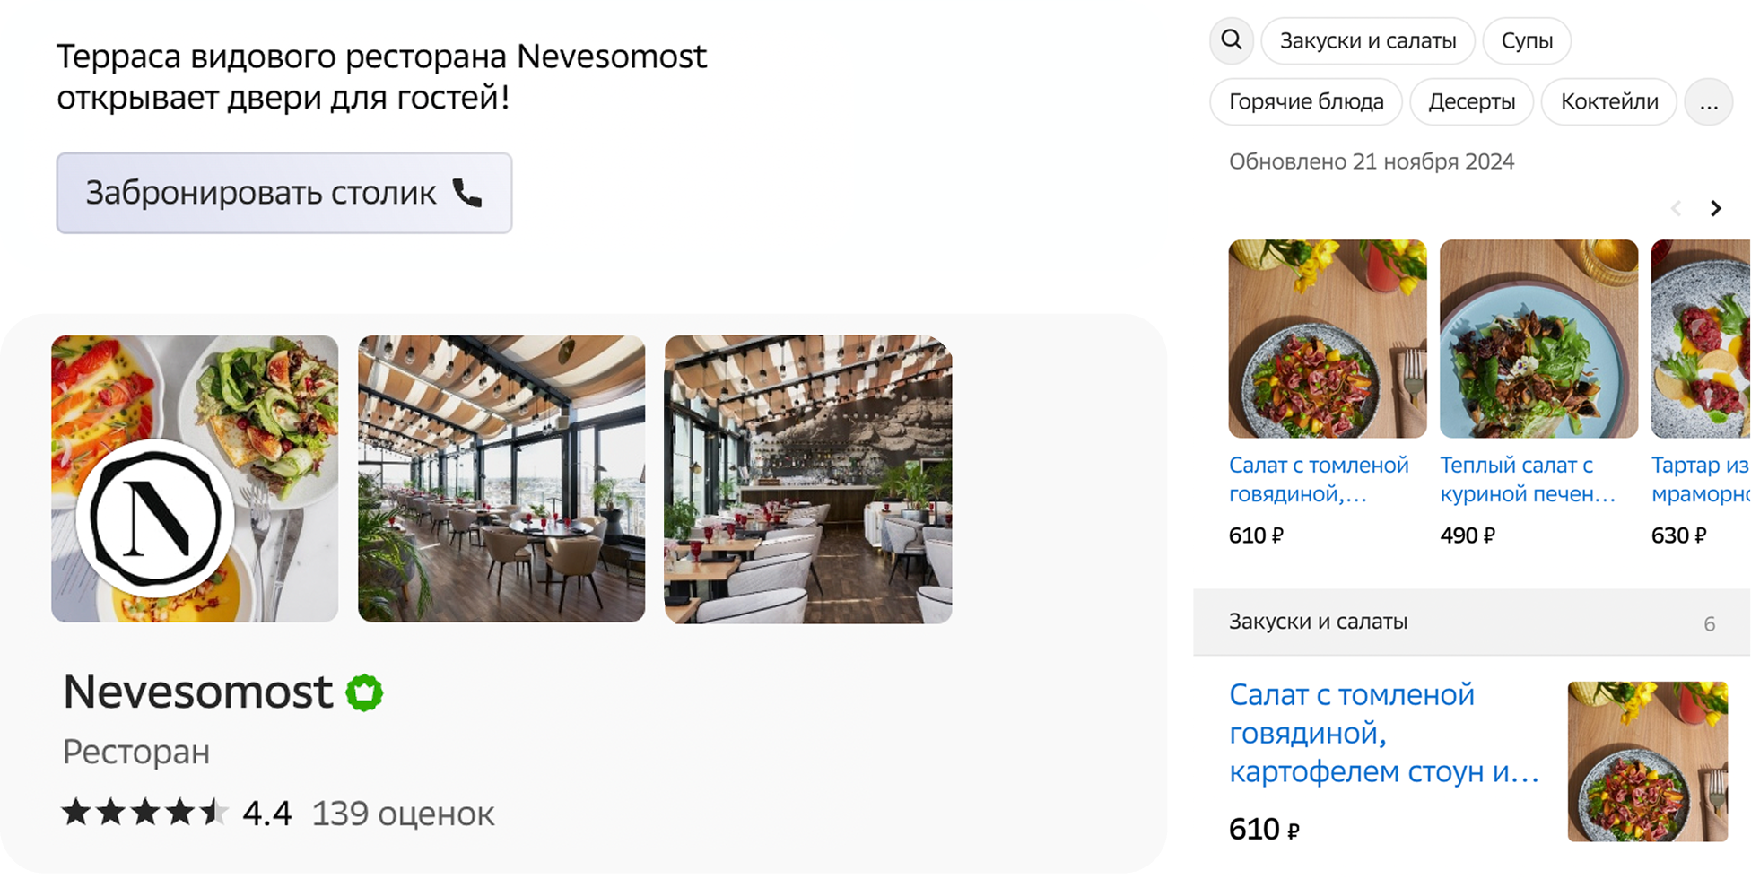Open the bar area restaurant photo

point(808,479)
